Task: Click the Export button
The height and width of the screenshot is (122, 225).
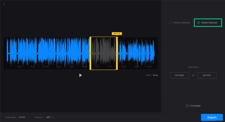Action: 212,118
